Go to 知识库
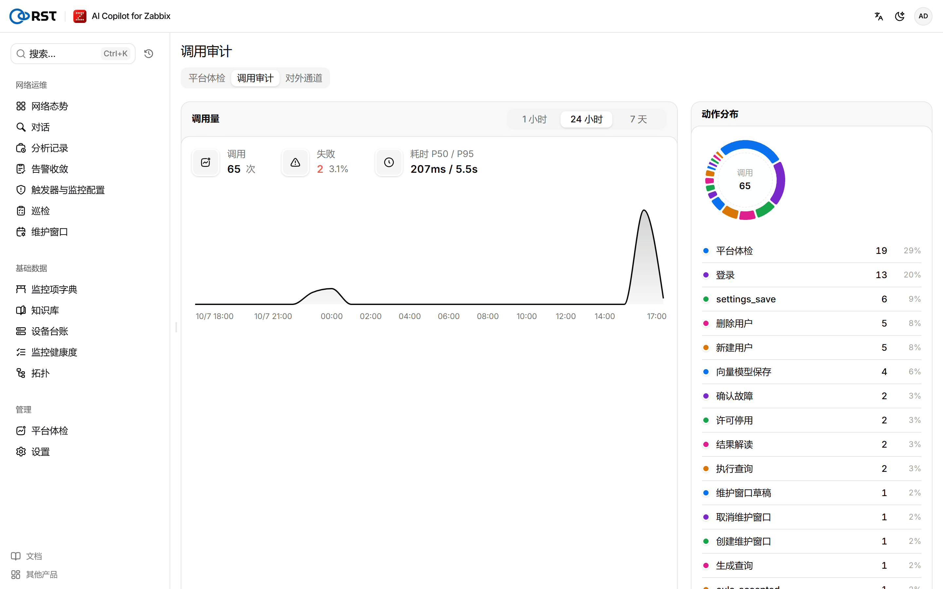The width and height of the screenshot is (943, 589). 45,310
